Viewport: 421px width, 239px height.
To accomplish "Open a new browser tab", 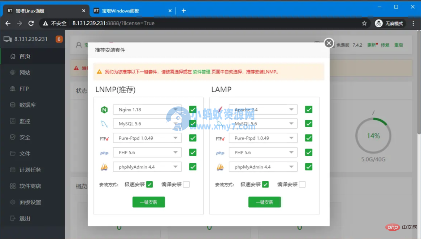I will [184, 11].
